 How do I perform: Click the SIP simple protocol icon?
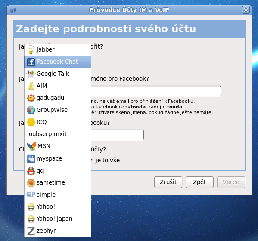point(31,195)
